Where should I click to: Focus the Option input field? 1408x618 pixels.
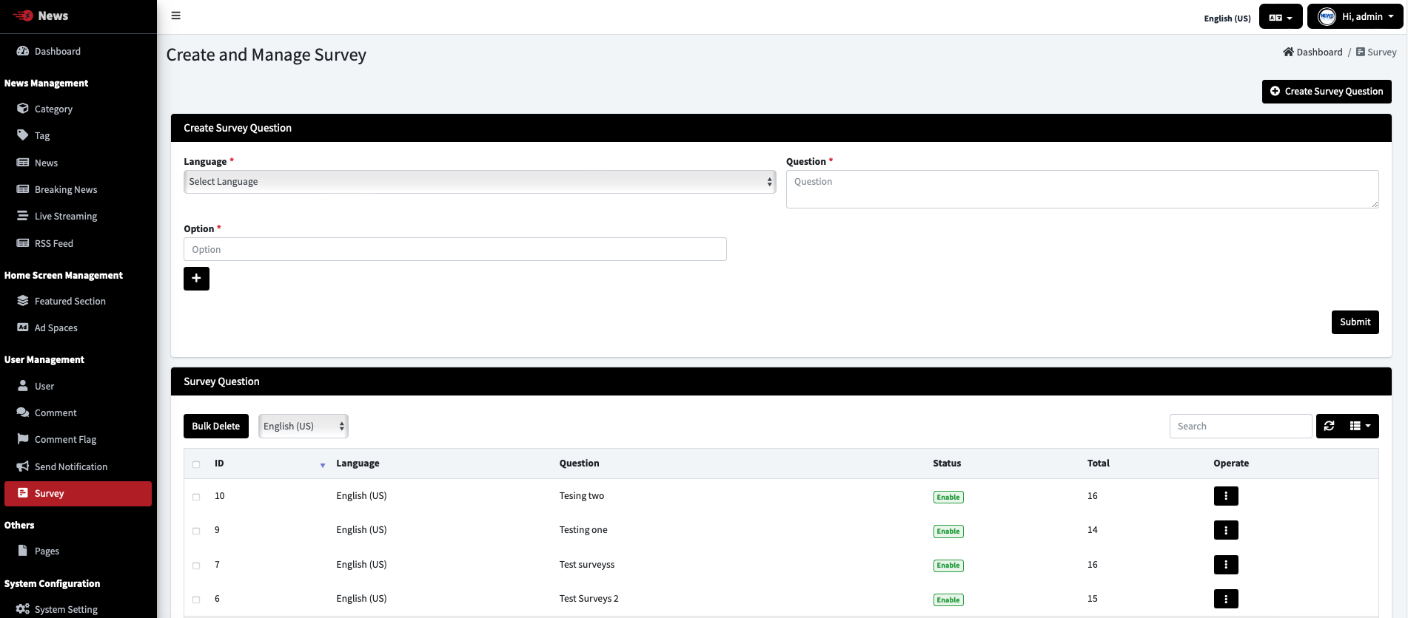tap(455, 249)
